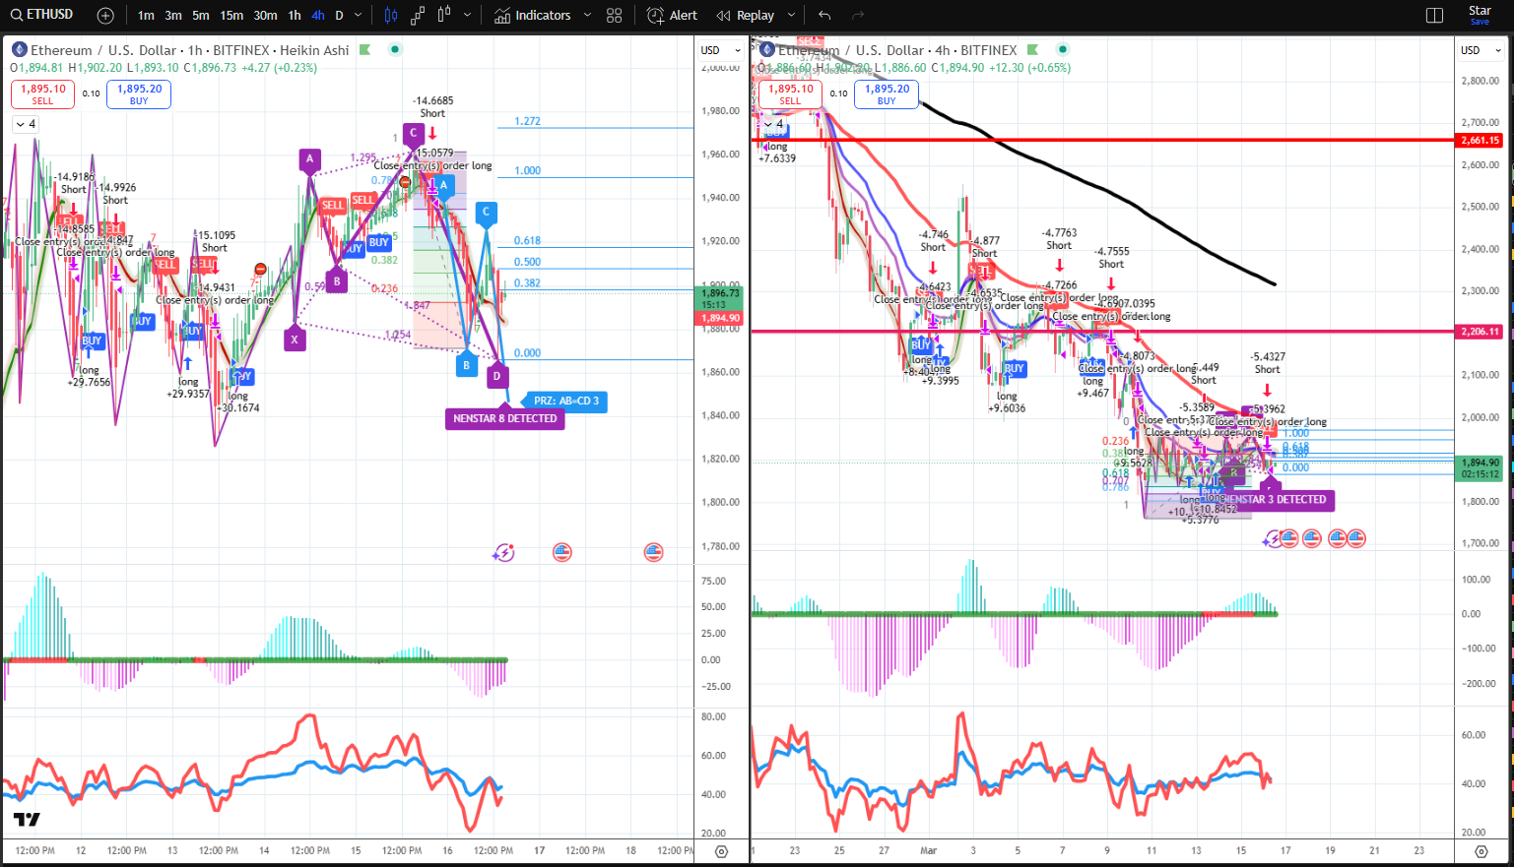Select the 1m timeframe

146,16
